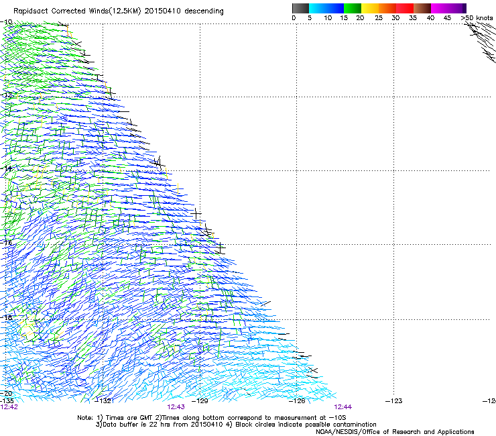496x436 pixels.
Task: Click the '-126' longitude axis label
Action: 297,401
